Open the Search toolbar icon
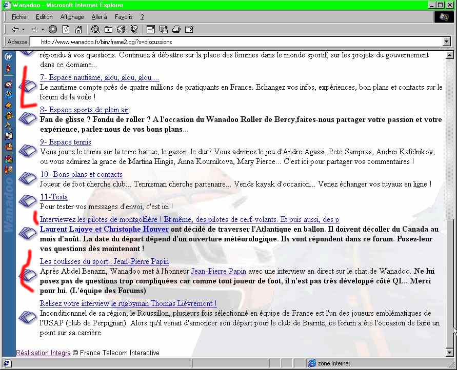Screen dimensions: 457x370 click(x=95, y=29)
